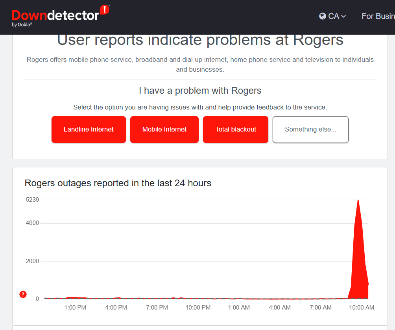Open the Downdetector logo home link
This screenshot has height=330, width=395.
pyautogui.click(x=61, y=16)
